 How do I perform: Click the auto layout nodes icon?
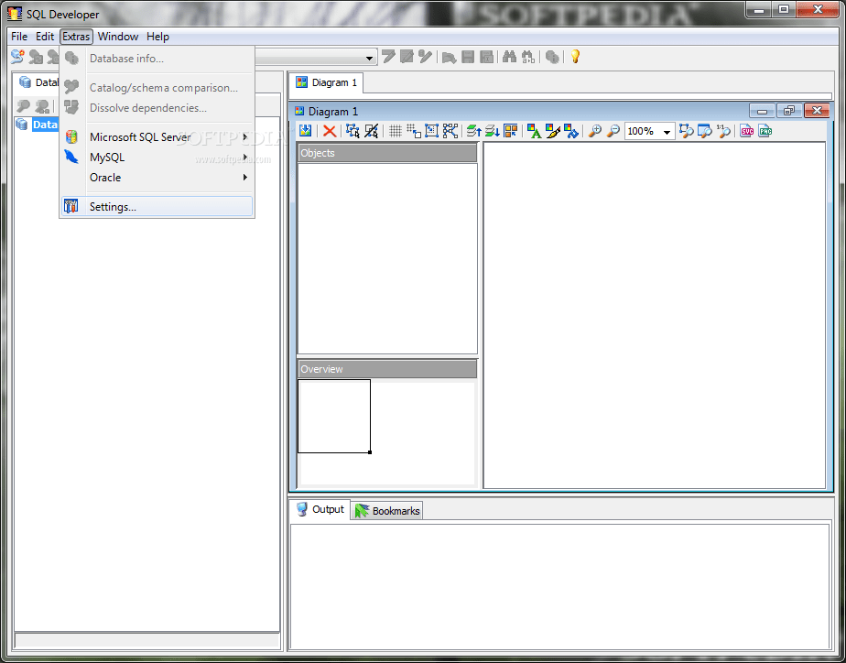[x=450, y=131]
